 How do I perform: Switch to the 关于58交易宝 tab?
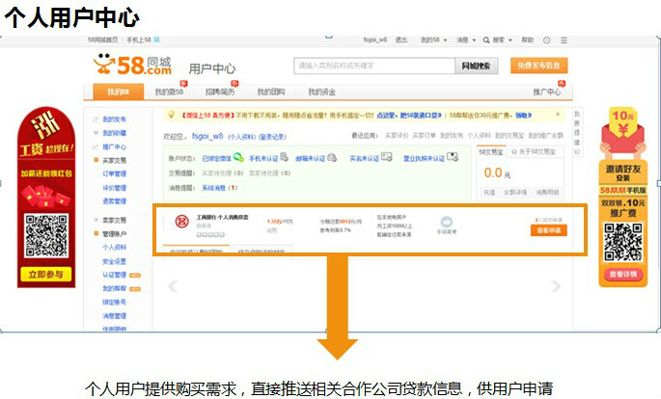coord(535,152)
